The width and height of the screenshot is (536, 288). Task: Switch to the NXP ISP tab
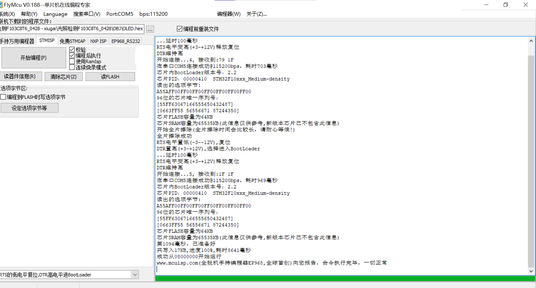point(98,41)
